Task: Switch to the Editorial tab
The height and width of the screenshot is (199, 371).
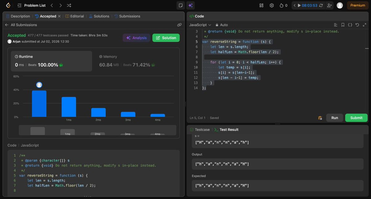Action: [x=75, y=16]
